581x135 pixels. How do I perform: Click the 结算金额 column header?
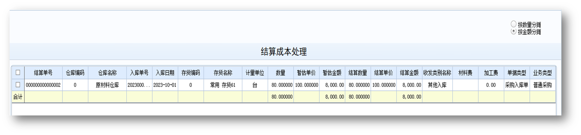coord(409,73)
